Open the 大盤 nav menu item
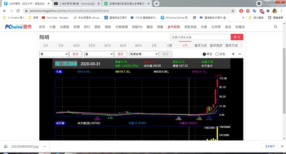 (52, 27)
